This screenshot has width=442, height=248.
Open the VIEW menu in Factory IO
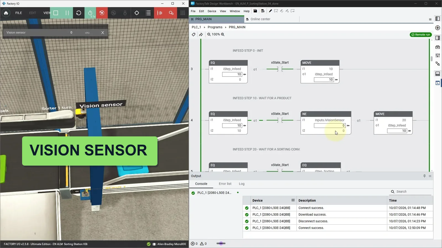[x=47, y=13]
